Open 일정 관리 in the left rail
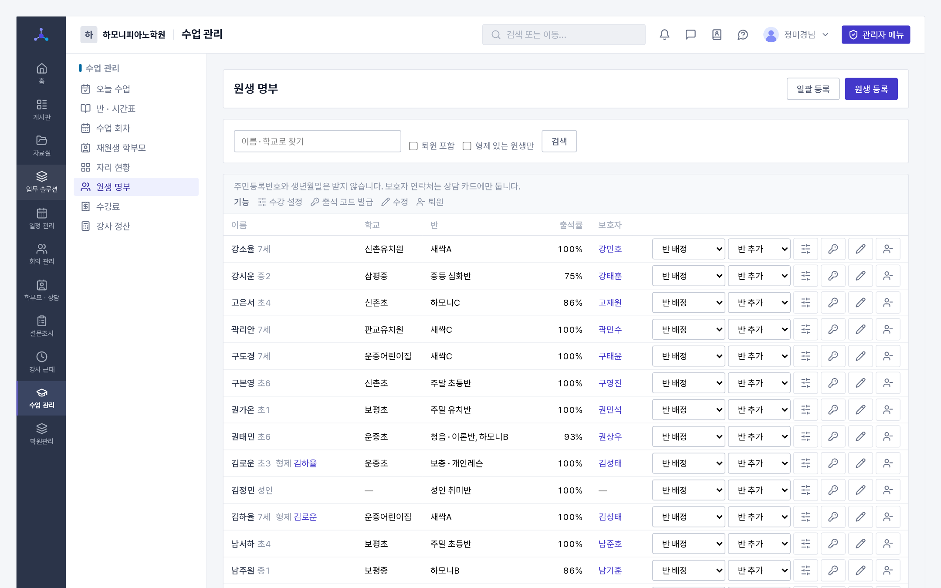941x588 pixels. tap(41, 218)
